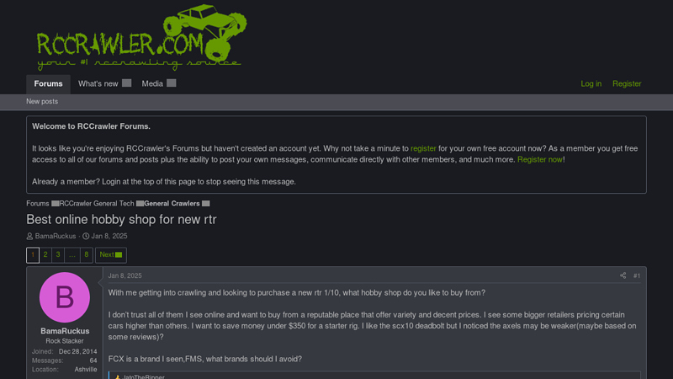Expand the What's new dropdown arrow
This screenshot has height=379, width=673.
[127, 83]
